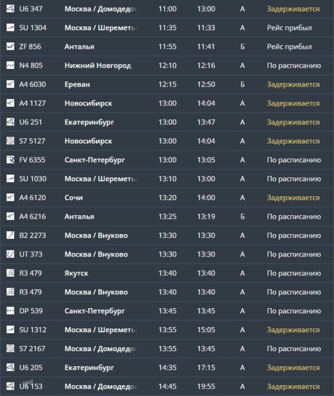This screenshot has height=396, width=334.
Task: Click the Yakutia logo for R3 479 Якутск
Action: pos(10,273)
